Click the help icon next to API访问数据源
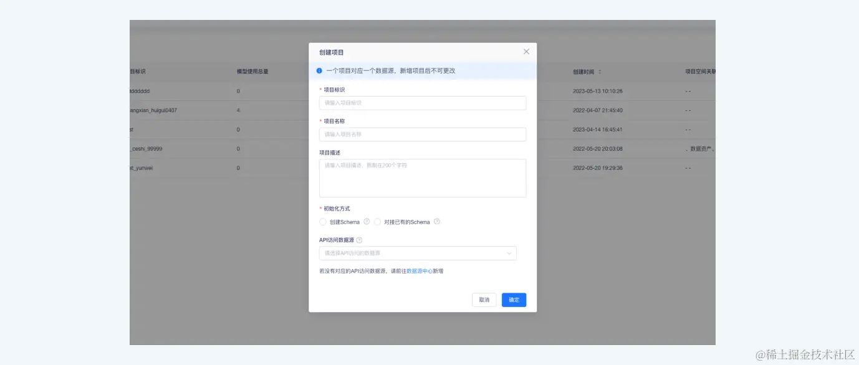 tap(359, 240)
